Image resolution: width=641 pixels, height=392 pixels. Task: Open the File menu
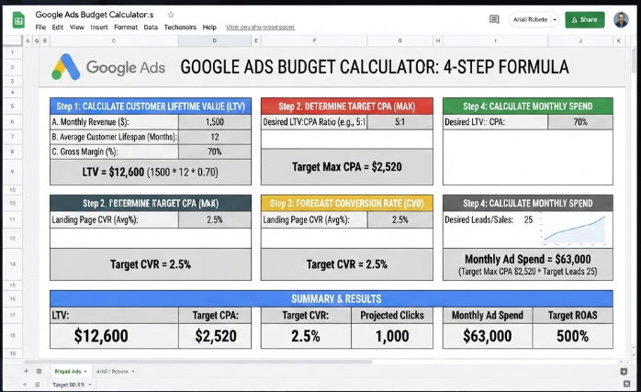[40, 27]
